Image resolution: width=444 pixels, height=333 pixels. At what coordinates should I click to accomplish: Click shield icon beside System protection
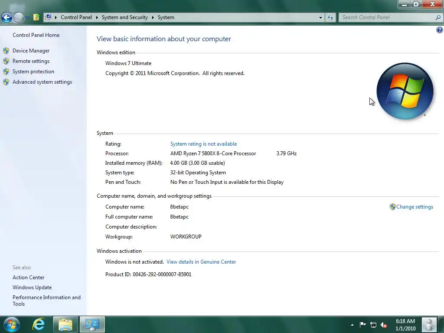pyautogui.click(x=6, y=72)
